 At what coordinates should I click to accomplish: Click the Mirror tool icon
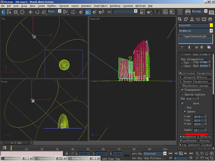click(143, 12)
